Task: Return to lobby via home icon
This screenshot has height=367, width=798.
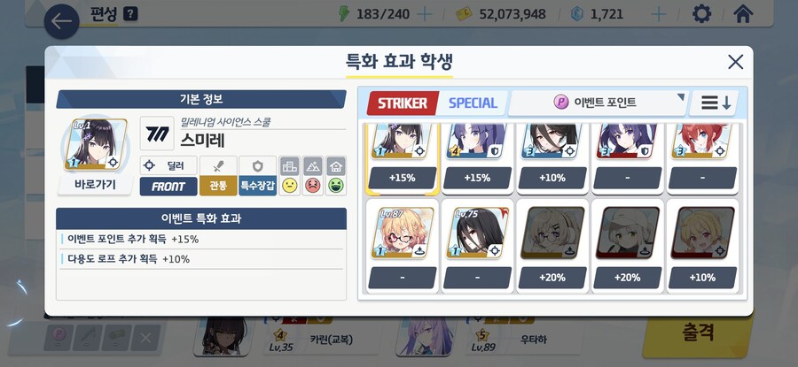Action: (x=743, y=13)
